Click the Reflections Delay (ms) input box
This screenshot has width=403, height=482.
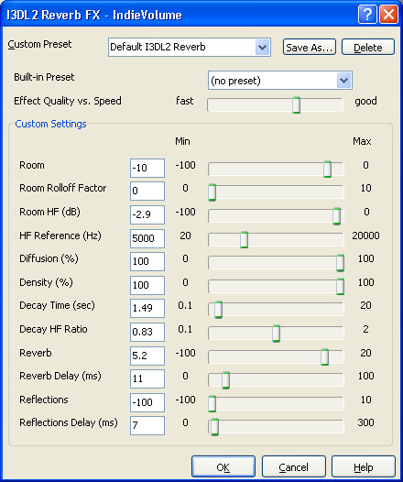tap(147, 425)
